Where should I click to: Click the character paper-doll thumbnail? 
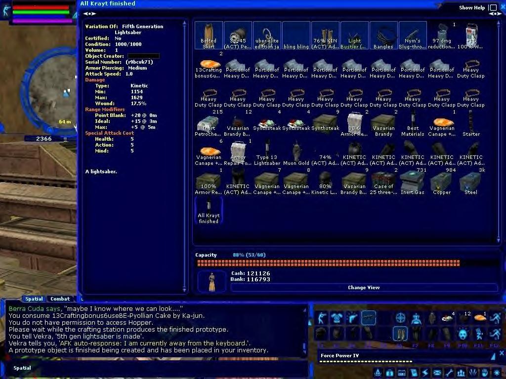click(211, 282)
